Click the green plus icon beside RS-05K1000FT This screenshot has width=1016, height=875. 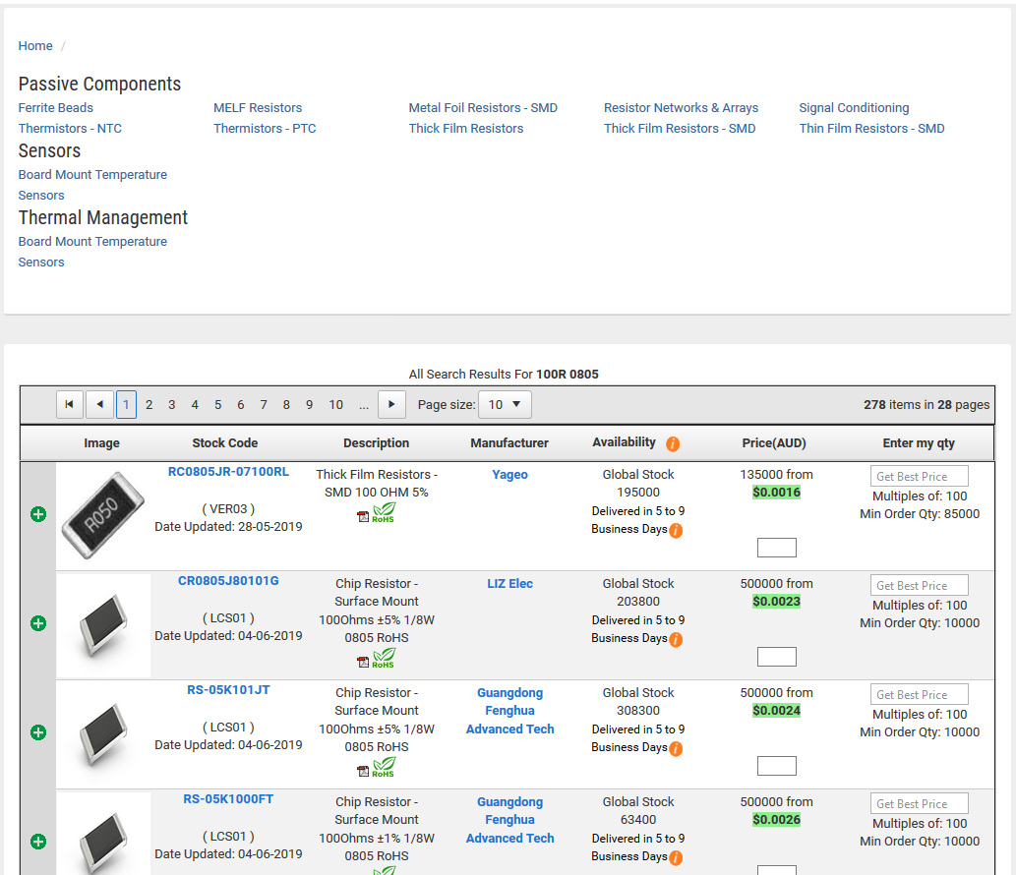point(38,842)
